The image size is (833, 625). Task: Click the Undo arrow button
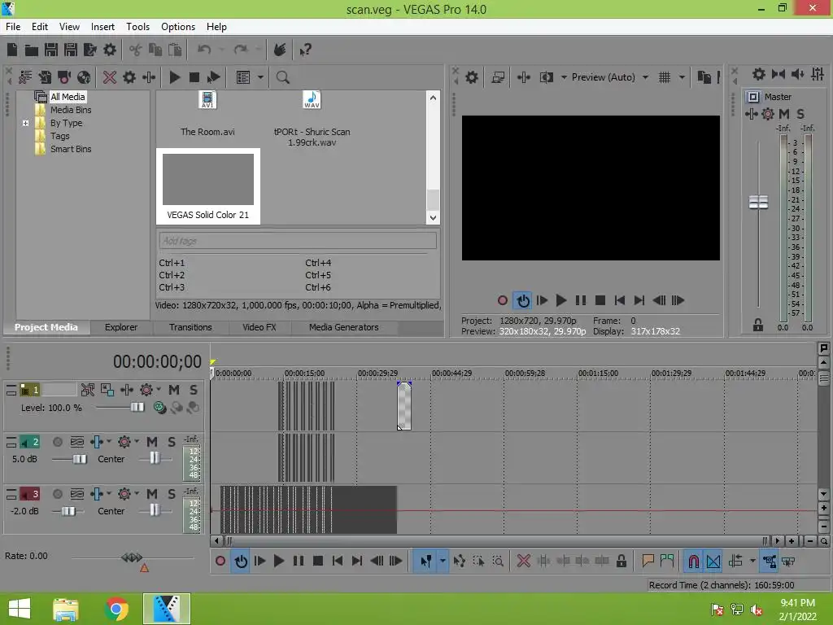(204, 50)
